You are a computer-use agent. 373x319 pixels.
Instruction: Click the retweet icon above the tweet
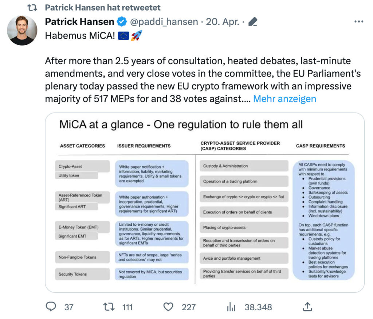32,8
